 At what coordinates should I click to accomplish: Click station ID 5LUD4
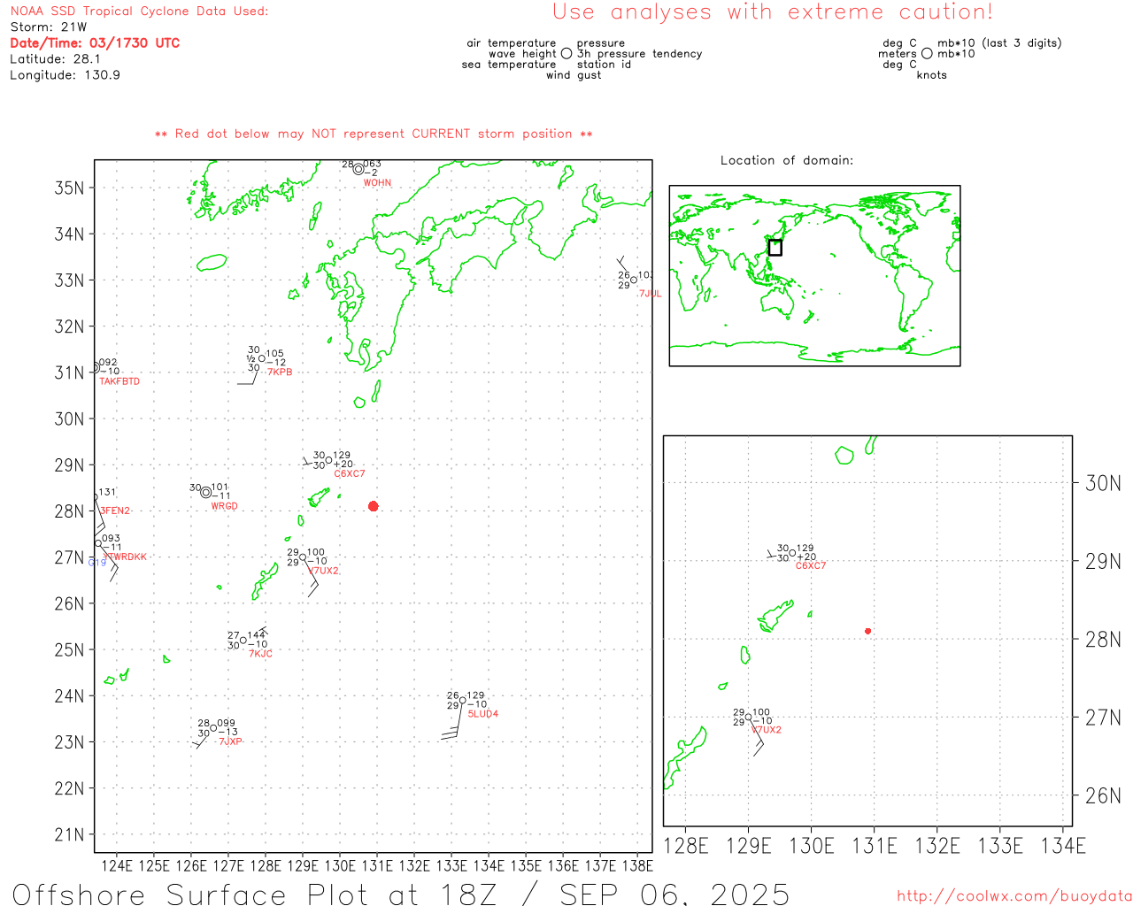483,714
